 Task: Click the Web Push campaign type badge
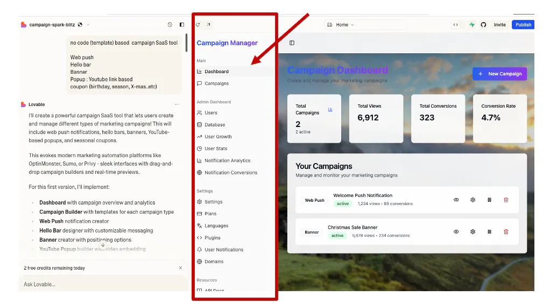tap(314, 200)
